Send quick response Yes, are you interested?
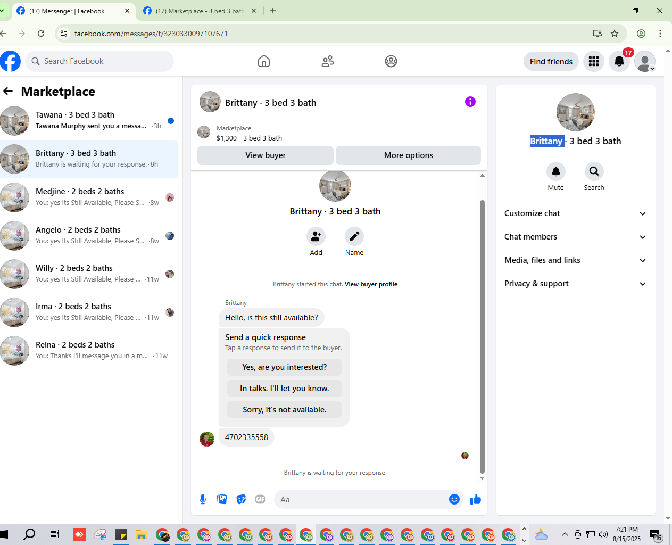Screen dimensions: 672x545 (x=285, y=367)
